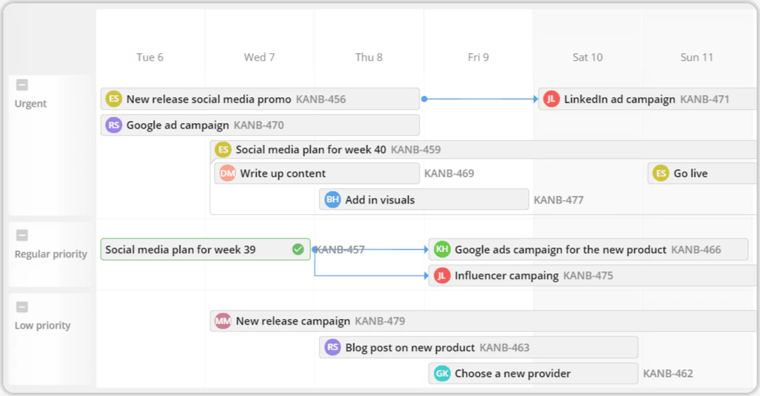
Task: Collapse the Urgent swimlane
Action: [x=22, y=85]
